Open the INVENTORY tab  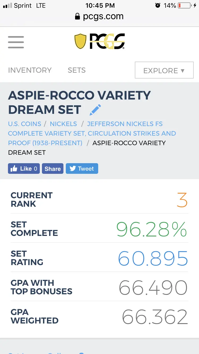tap(30, 70)
